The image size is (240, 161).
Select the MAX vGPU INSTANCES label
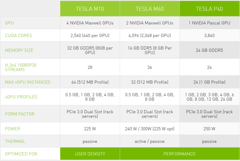pyautogui.click(x=28, y=82)
